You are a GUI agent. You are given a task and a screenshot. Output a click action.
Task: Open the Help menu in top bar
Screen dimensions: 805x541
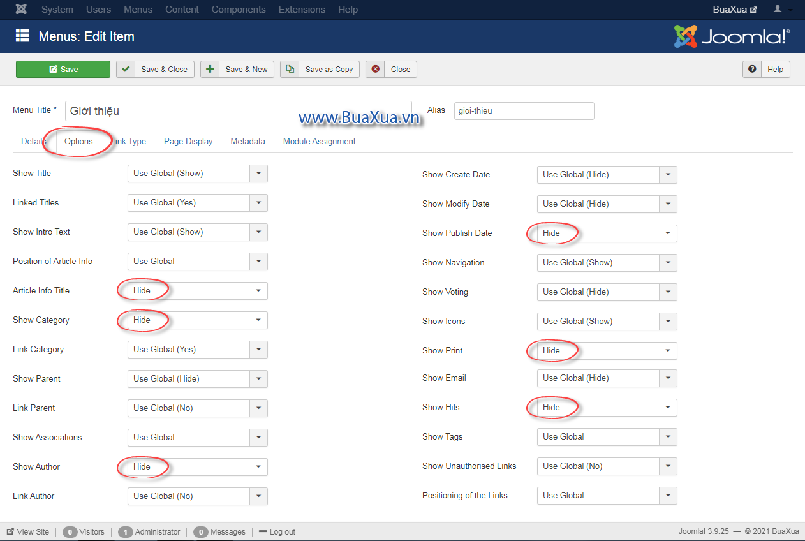[x=348, y=10]
